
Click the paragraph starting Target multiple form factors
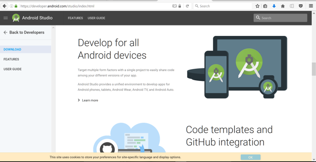126,73
